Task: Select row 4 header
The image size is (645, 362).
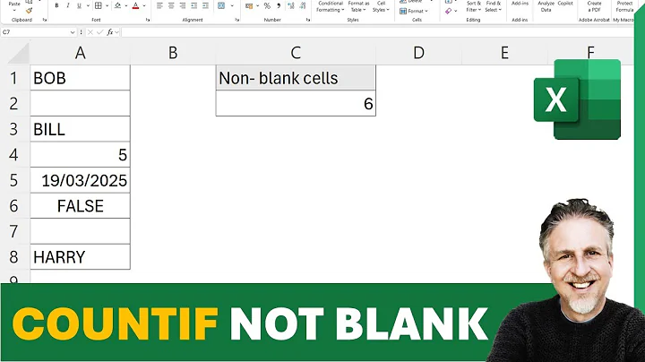Action: (x=14, y=155)
